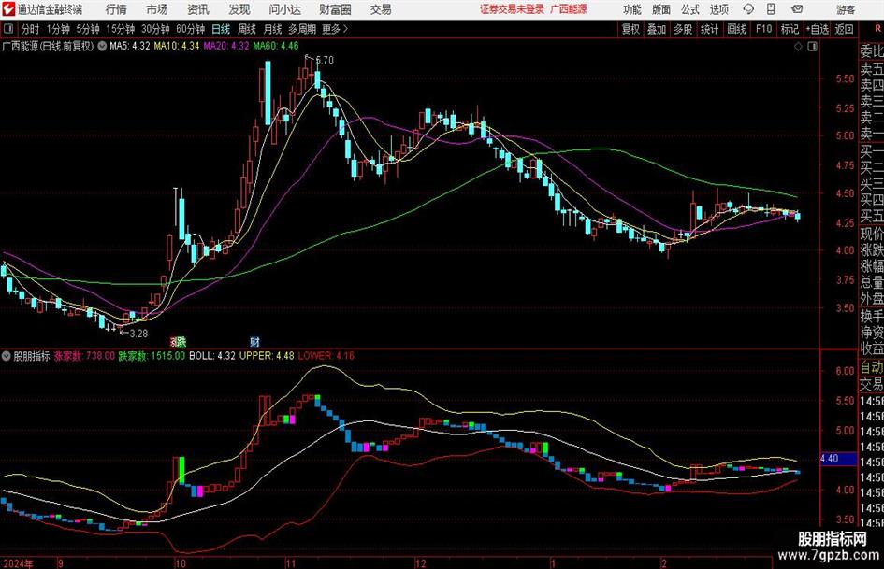Viewport: 884px width, 569px height.
Task: Click the 返回 back button
Action: [x=844, y=29]
